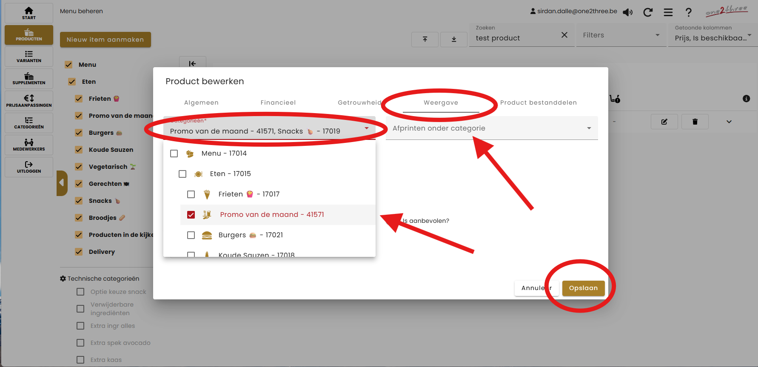Viewport: 758px width, 367px height.
Task: Click the Zoeken search field
Action: (x=515, y=38)
